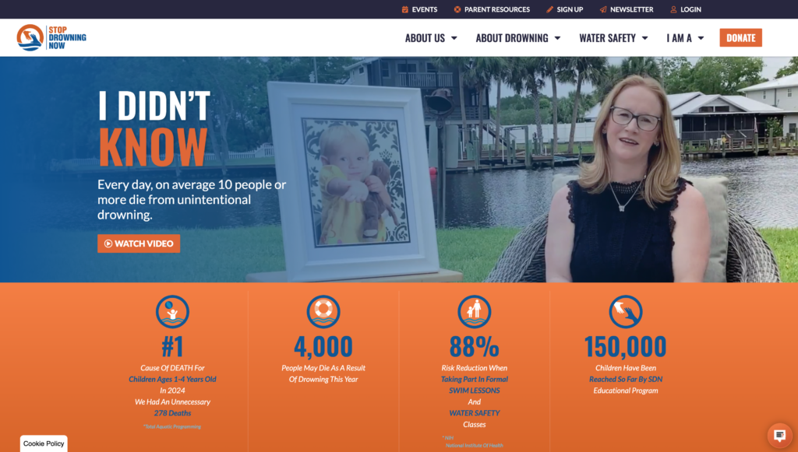Click the reaching hand icon above 150,000
Screen dimensions: 798x452
625,312
